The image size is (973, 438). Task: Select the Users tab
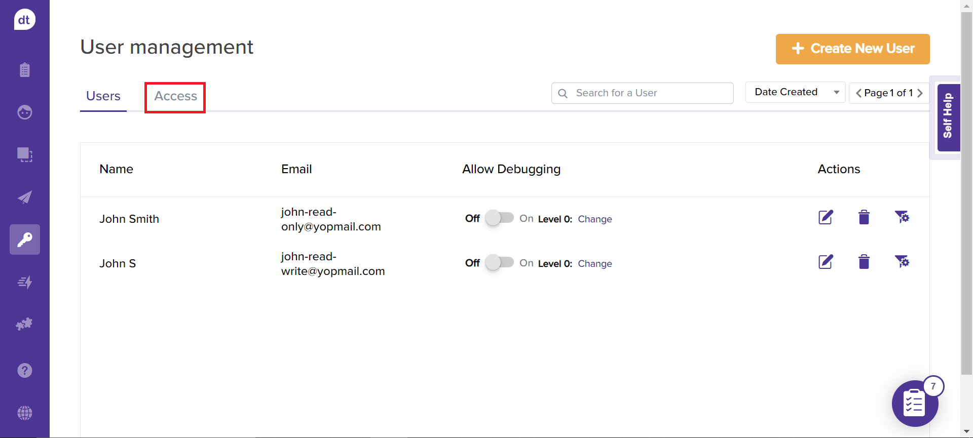click(103, 96)
